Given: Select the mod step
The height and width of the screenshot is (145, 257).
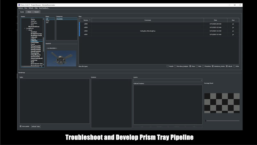Looking at the screenshot, I should pos(50,21).
